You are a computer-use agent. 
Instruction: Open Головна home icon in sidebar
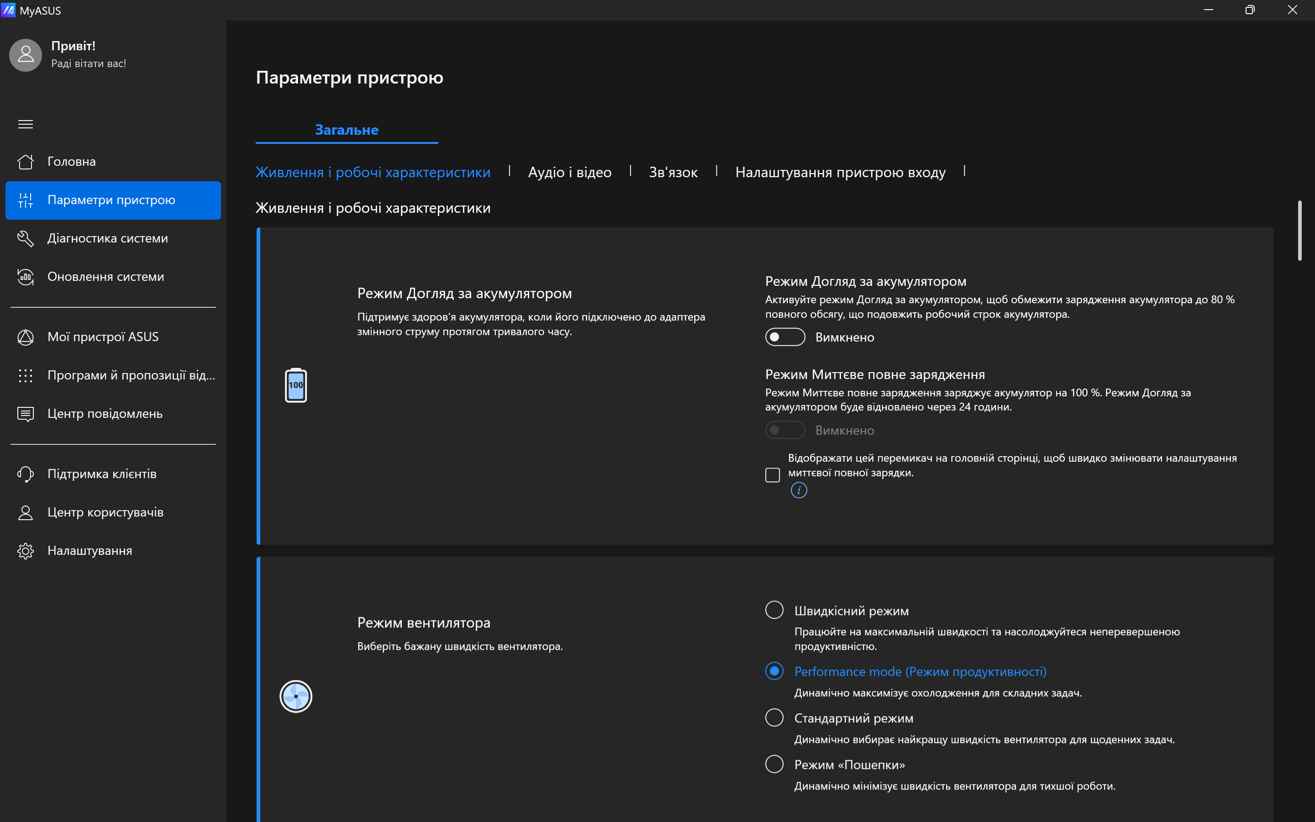point(26,162)
